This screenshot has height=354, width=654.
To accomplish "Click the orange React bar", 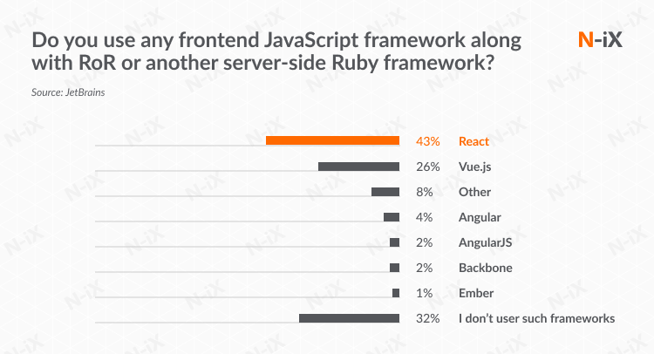I will [x=332, y=141].
